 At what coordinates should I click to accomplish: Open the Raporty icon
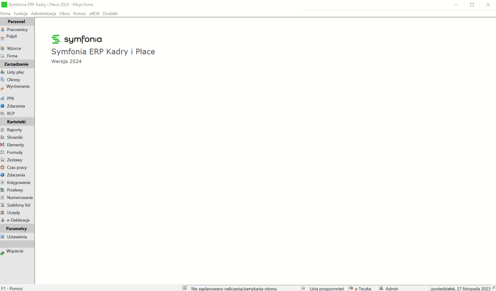2,130
